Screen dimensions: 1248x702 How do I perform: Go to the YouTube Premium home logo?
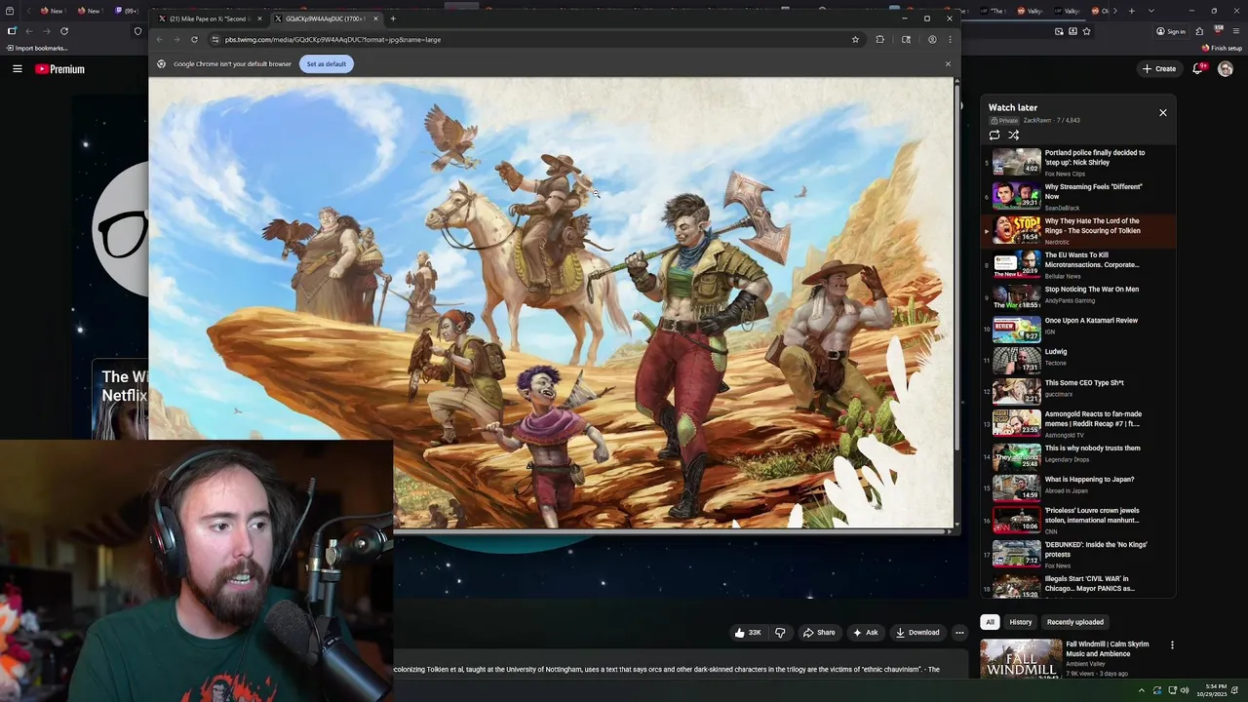(59, 69)
